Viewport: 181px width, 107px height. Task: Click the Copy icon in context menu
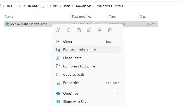point(69,30)
